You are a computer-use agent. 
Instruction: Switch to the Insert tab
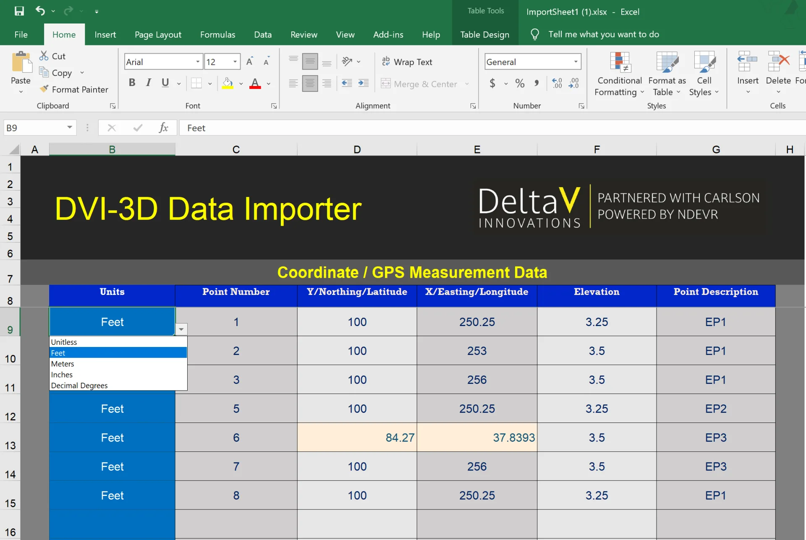pos(105,34)
